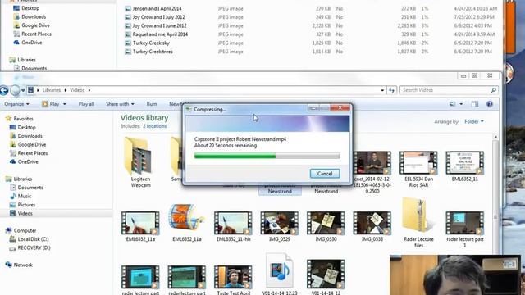Select the EML6352_11 video thumbnail
The image size is (525, 295).
(x=465, y=163)
